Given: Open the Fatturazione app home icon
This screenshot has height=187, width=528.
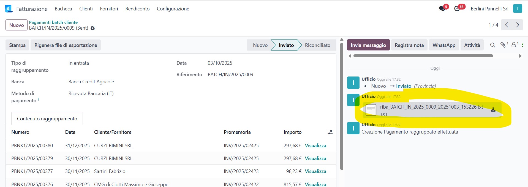Looking at the screenshot, I should [9, 9].
